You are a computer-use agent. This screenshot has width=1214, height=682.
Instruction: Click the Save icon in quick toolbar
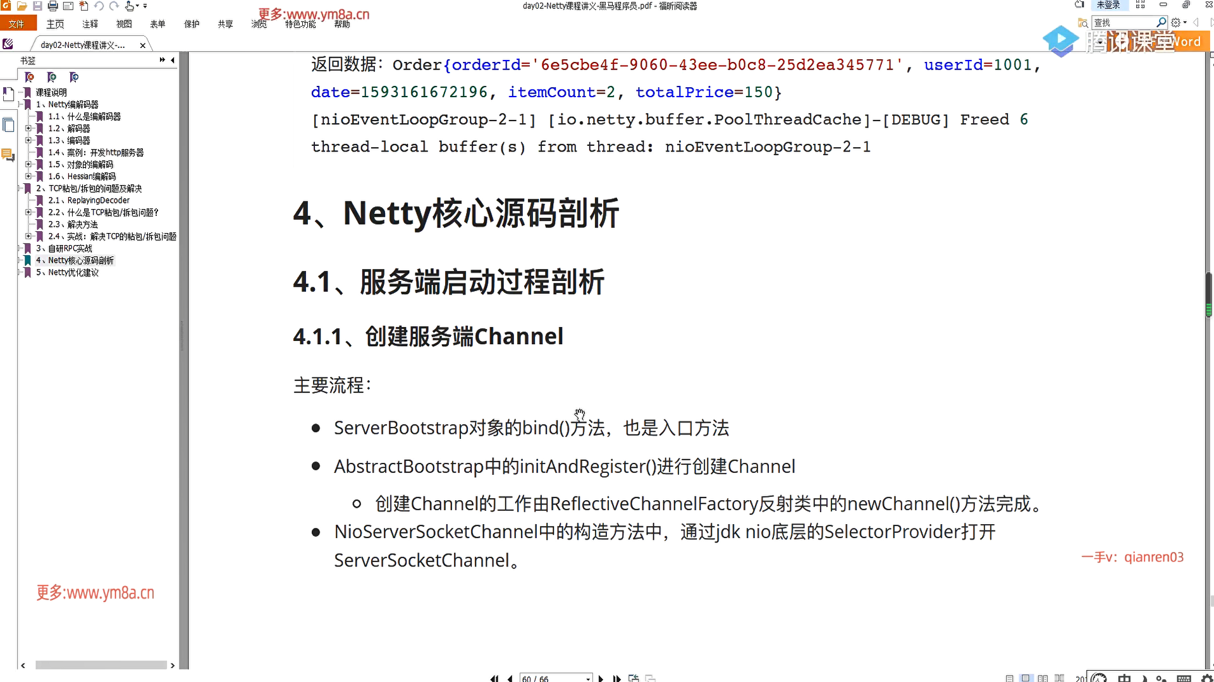(37, 6)
